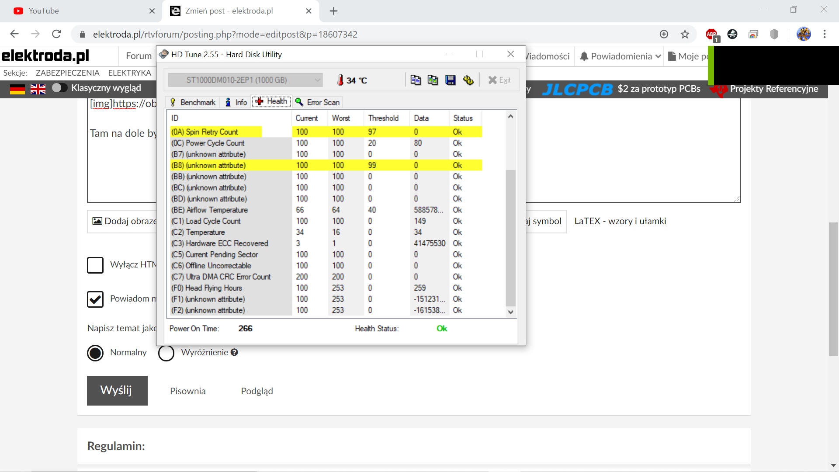Go to ELEKTRYKA section
Image resolution: width=839 pixels, height=472 pixels.
coord(130,73)
